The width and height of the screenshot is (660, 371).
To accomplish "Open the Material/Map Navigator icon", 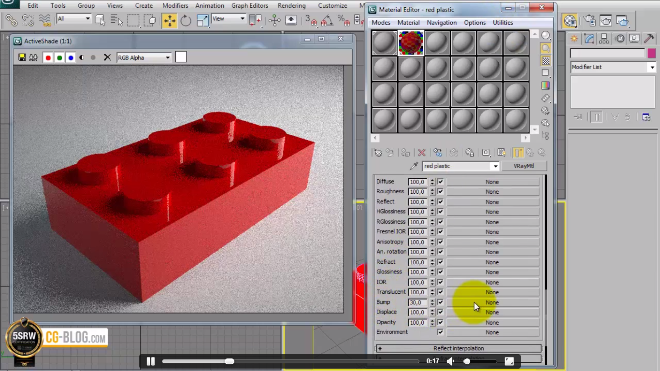I will pos(545,136).
